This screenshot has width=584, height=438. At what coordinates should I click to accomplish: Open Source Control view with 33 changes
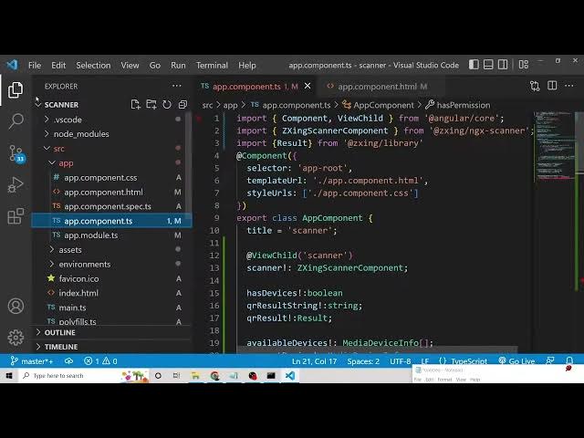tap(16, 152)
